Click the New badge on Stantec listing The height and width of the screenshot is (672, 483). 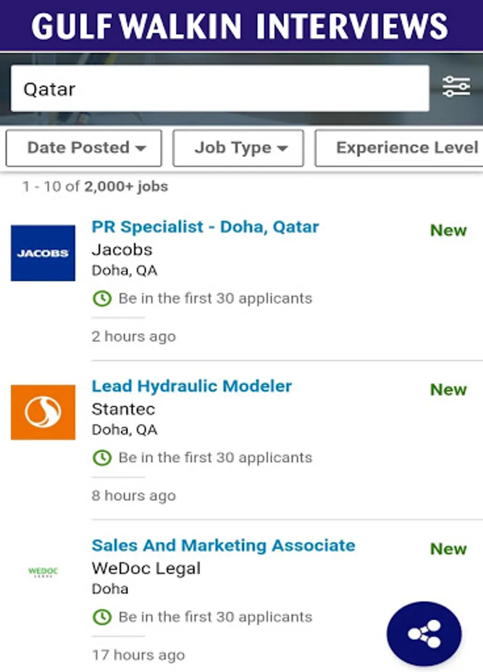click(x=448, y=390)
